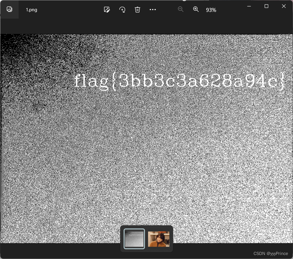
Task: Minimize the Photos window
Action: [x=249, y=6]
